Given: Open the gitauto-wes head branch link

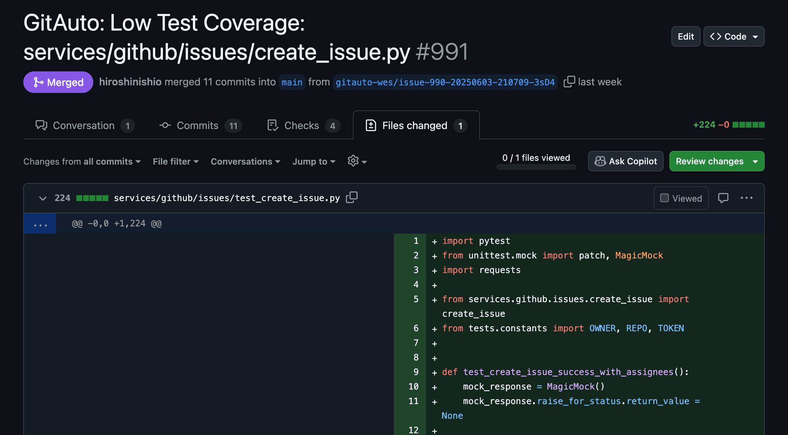Looking at the screenshot, I should (445, 82).
